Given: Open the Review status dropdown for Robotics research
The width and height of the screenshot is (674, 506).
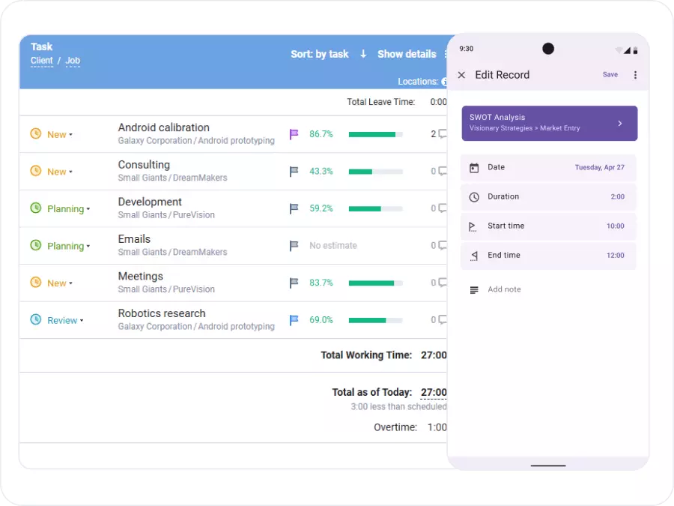Looking at the screenshot, I should [x=65, y=320].
